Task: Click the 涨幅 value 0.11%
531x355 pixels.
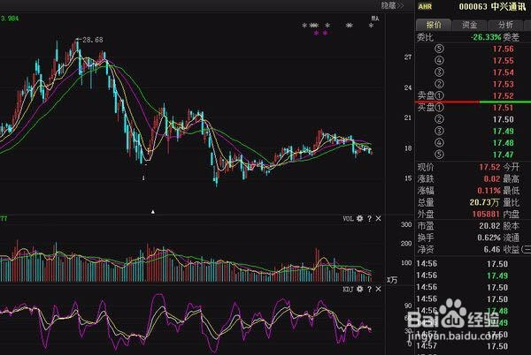Action: (x=489, y=191)
